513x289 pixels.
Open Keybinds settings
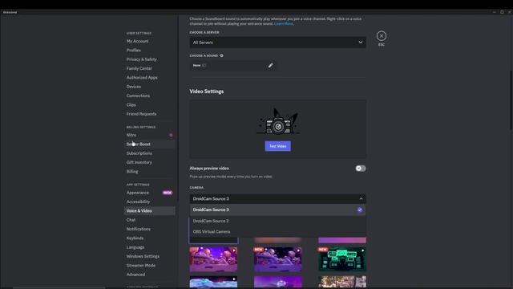pos(135,238)
